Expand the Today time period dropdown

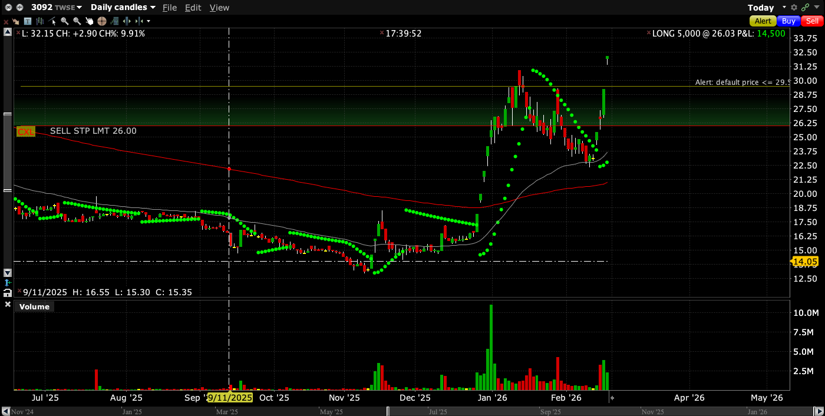pyautogui.click(x=784, y=8)
